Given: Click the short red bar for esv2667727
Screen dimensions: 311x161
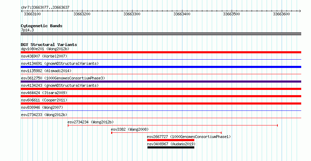Looking at the screenshot, I should point(171,140).
